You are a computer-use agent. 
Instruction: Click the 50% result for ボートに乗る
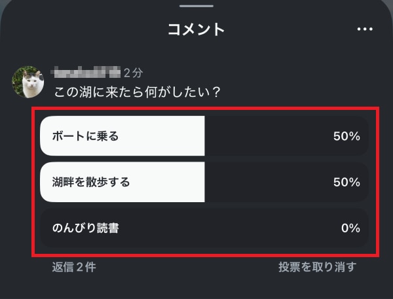346,136
